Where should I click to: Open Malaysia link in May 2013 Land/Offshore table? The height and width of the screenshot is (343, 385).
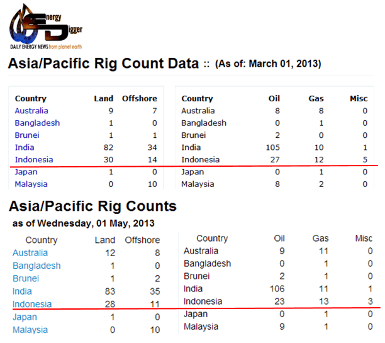click(30, 330)
